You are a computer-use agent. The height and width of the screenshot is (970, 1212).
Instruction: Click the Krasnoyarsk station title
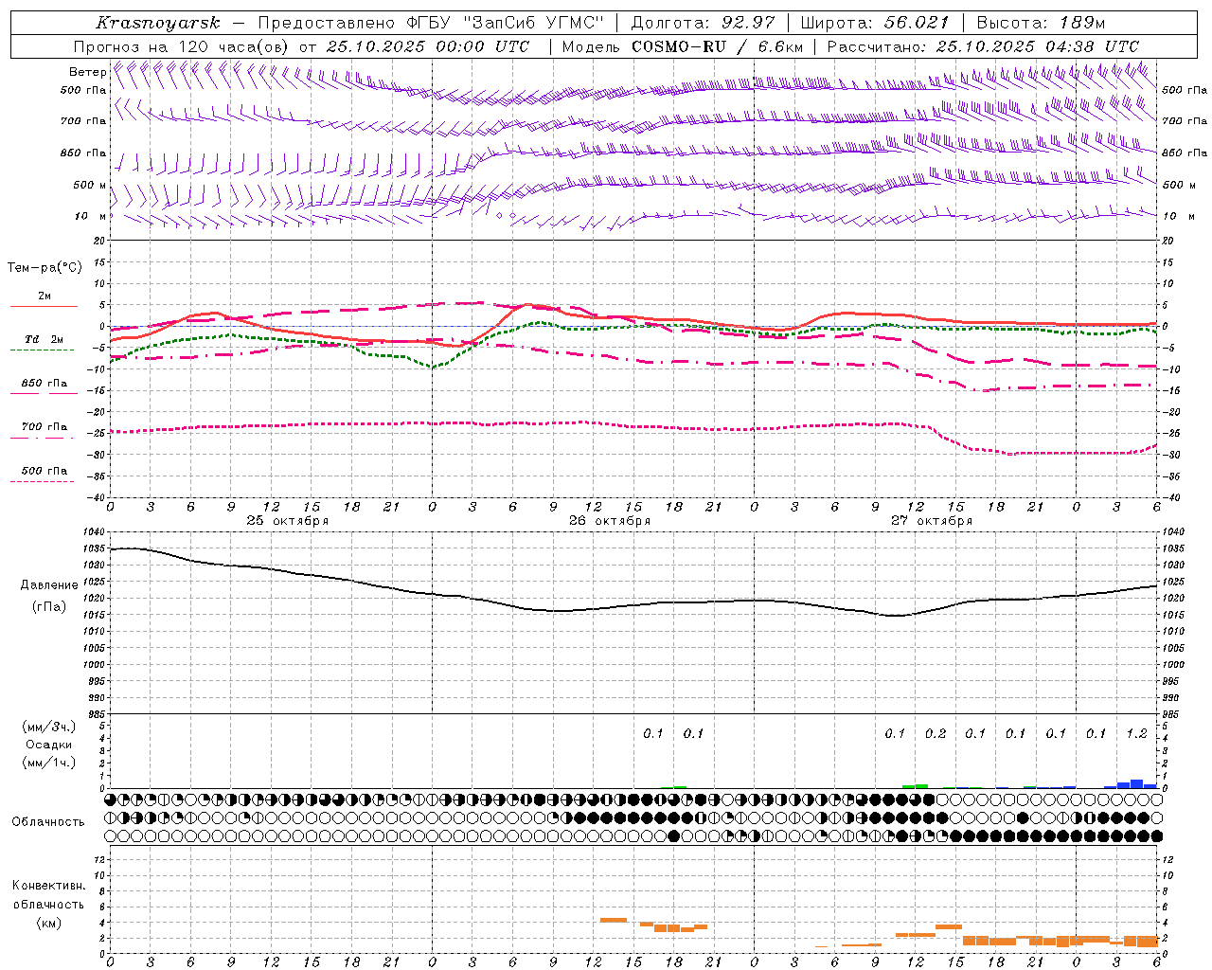point(158,23)
